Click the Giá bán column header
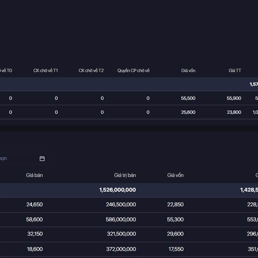This screenshot has width=258, height=258. point(34,175)
